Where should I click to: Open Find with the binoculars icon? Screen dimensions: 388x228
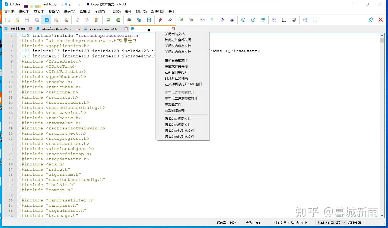coord(129,20)
